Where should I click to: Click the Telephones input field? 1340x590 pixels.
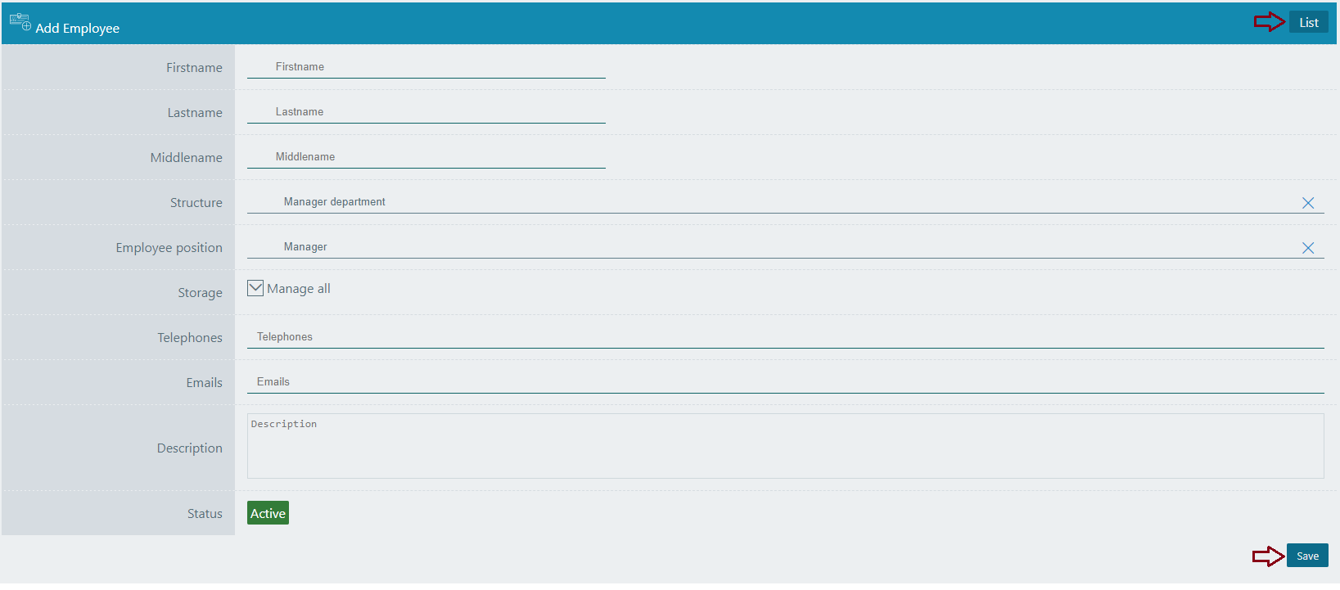click(784, 337)
